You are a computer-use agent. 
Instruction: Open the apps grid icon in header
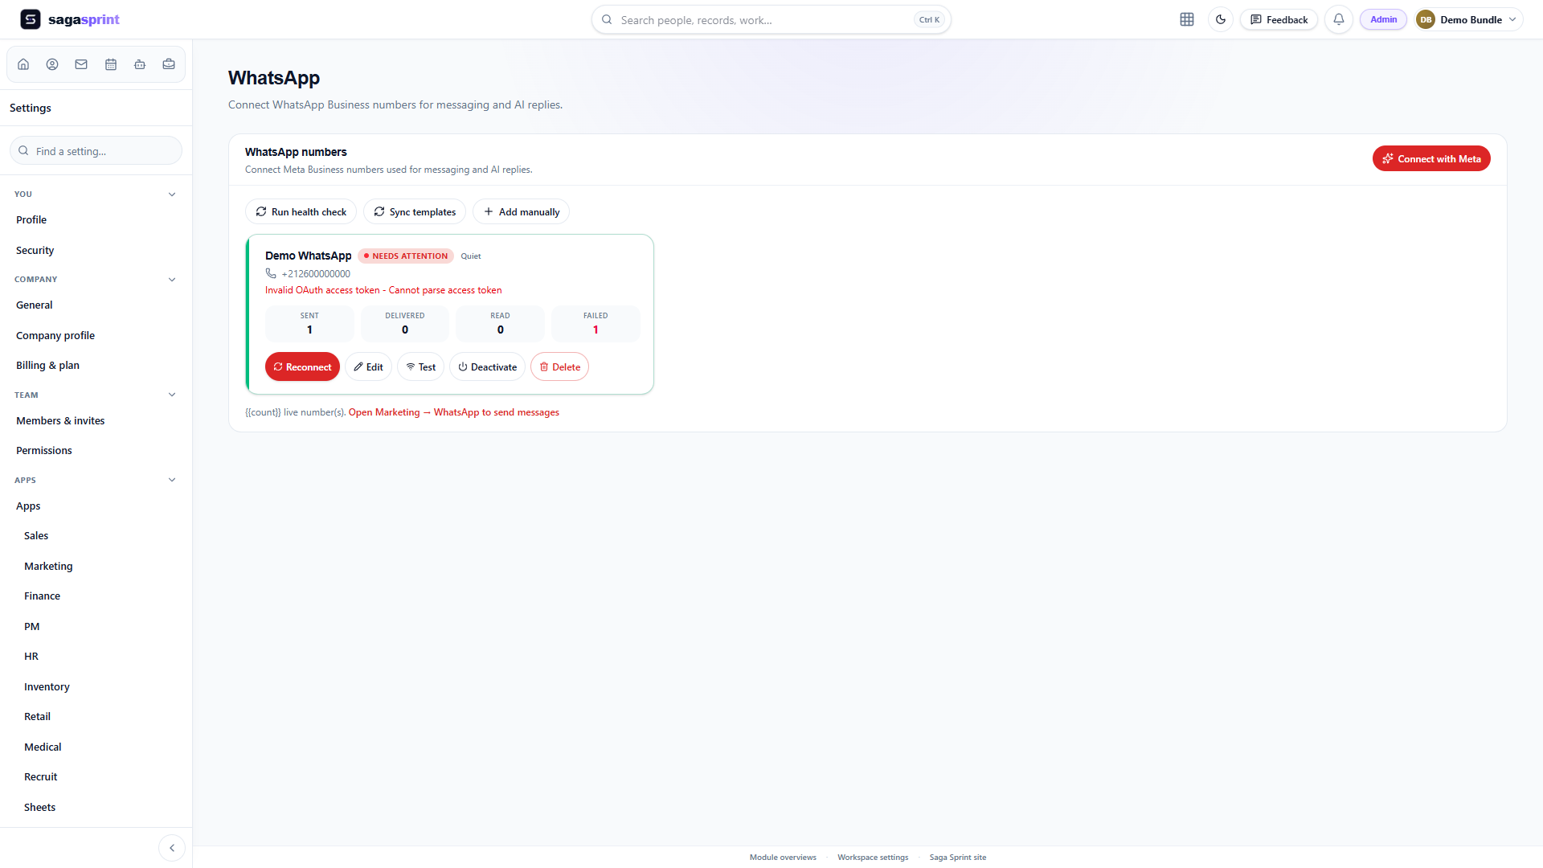1187,19
